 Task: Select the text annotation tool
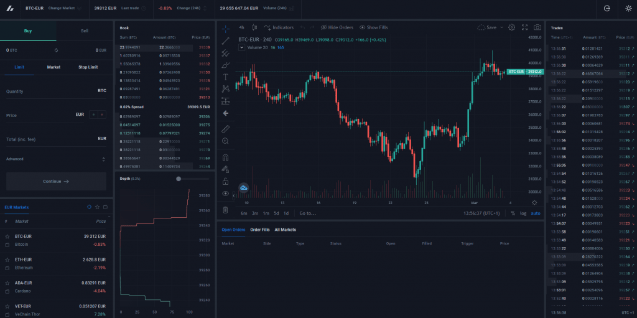click(x=225, y=77)
